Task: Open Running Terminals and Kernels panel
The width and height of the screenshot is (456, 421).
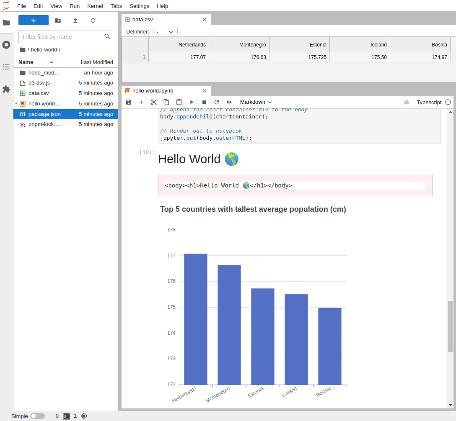Action: (x=6, y=45)
